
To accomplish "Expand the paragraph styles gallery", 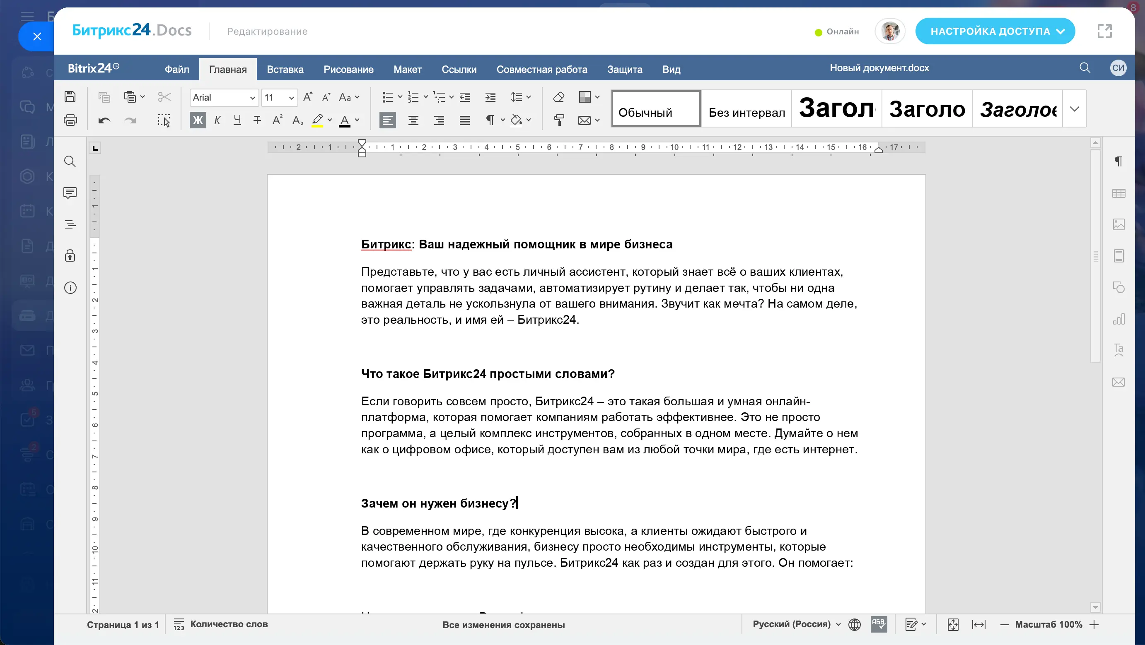I will 1074,109.
